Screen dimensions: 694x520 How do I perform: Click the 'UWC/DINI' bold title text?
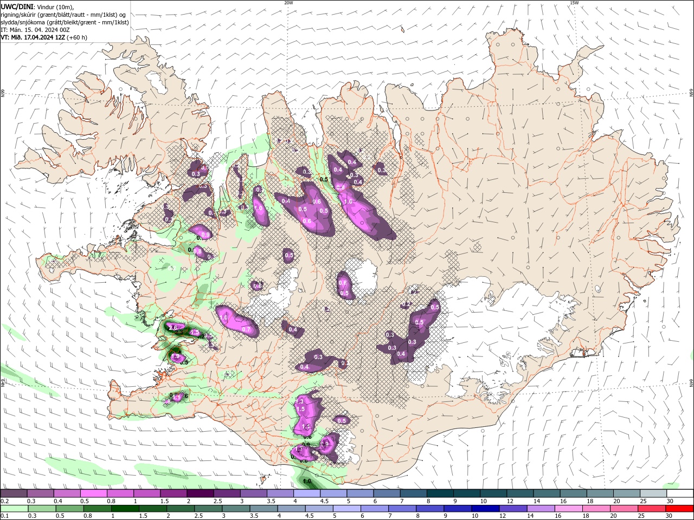[16, 6]
